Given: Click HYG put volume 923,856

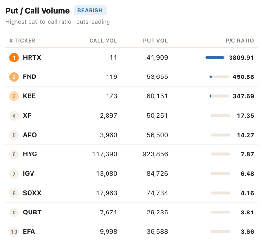Looking at the screenshot, I should point(155,154).
